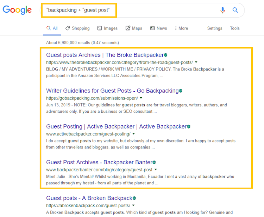Click the green shield beside Go Backpacking title
The image size is (264, 217).
click(181, 91)
